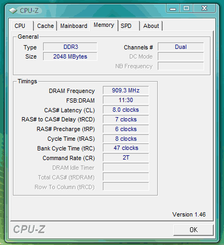Click the memory Type field showing DDR3

click(70, 47)
